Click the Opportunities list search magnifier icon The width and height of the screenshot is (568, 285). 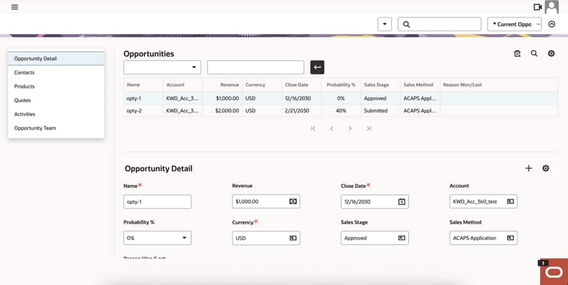pyautogui.click(x=534, y=53)
